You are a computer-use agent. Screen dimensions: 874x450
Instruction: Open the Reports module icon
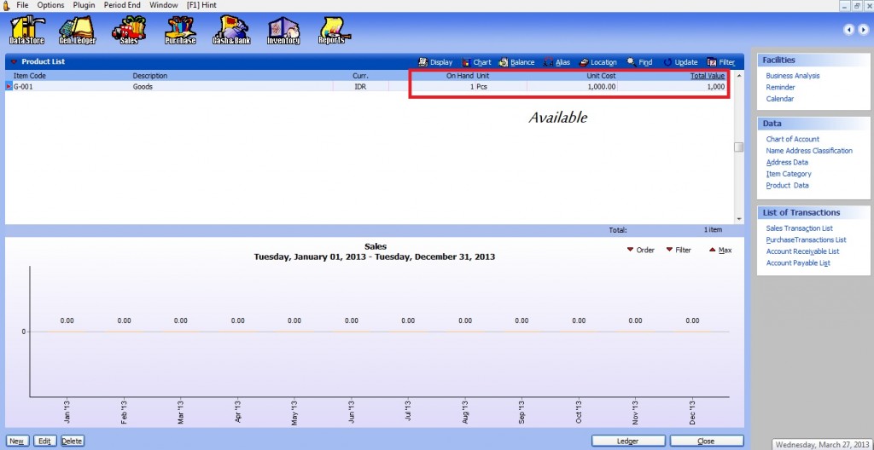click(333, 31)
